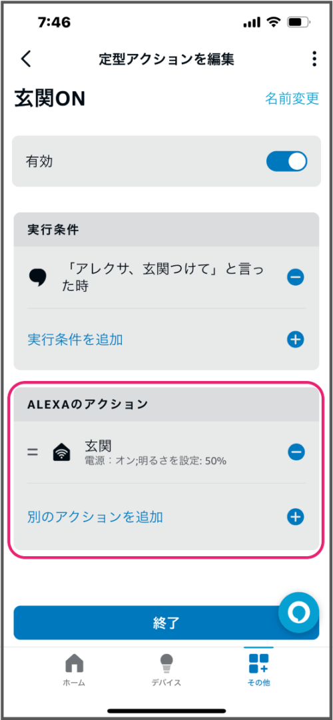Switch to the デバイス tab
Viewport: 333px width, 720px height.
coord(166,671)
